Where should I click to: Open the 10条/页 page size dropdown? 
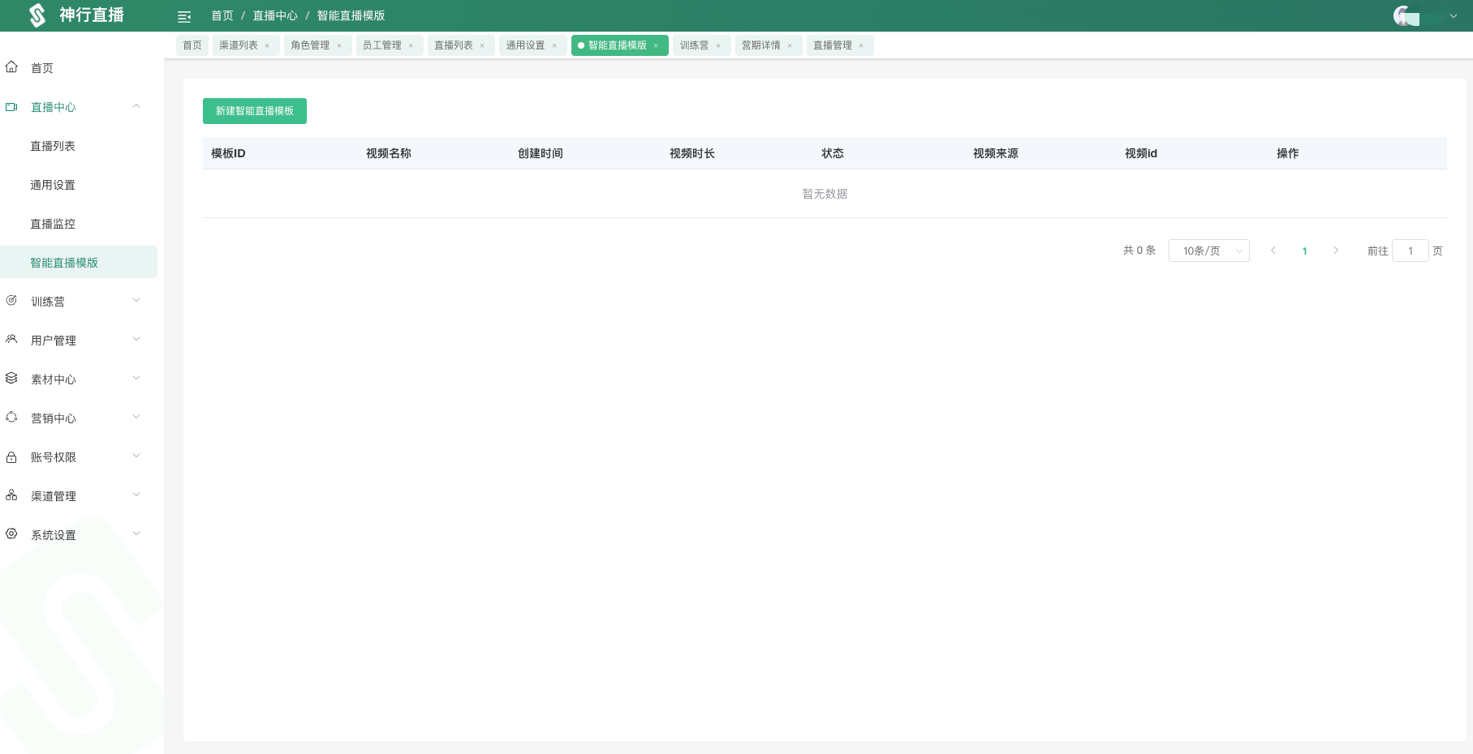(1209, 251)
